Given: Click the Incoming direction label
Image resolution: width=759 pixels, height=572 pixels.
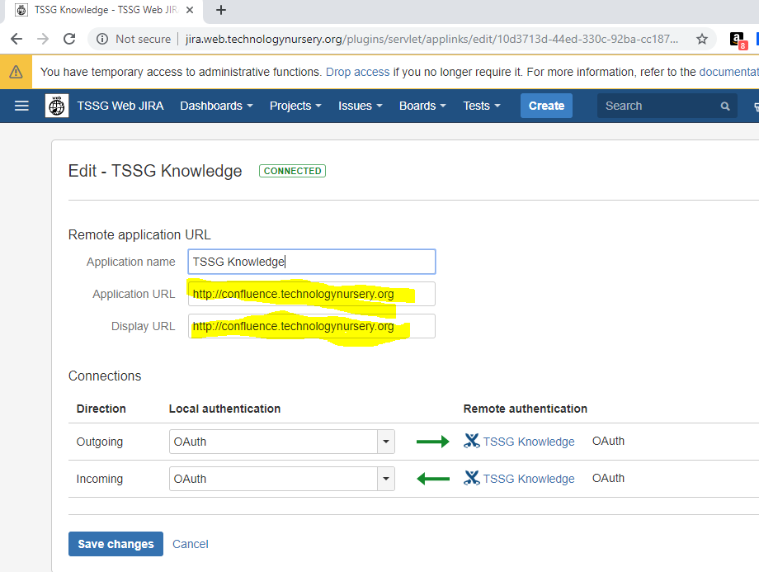Looking at the screenshot, I should [100, 479].
